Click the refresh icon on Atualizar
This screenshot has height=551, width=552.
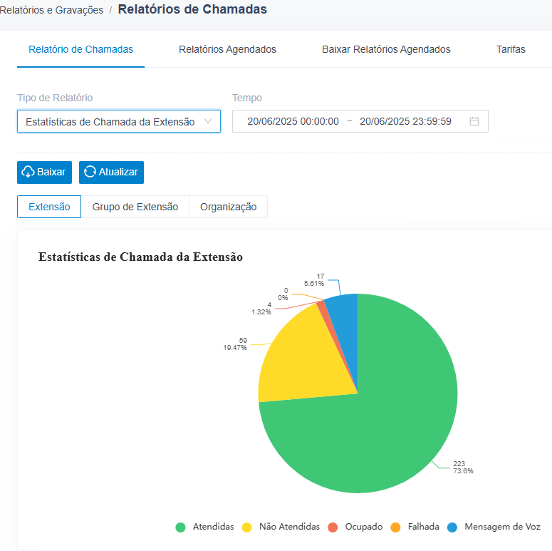[x=90, y=172]
